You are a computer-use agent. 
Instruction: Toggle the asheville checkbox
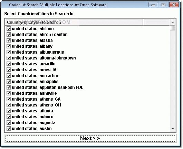(x=9, y=93)
